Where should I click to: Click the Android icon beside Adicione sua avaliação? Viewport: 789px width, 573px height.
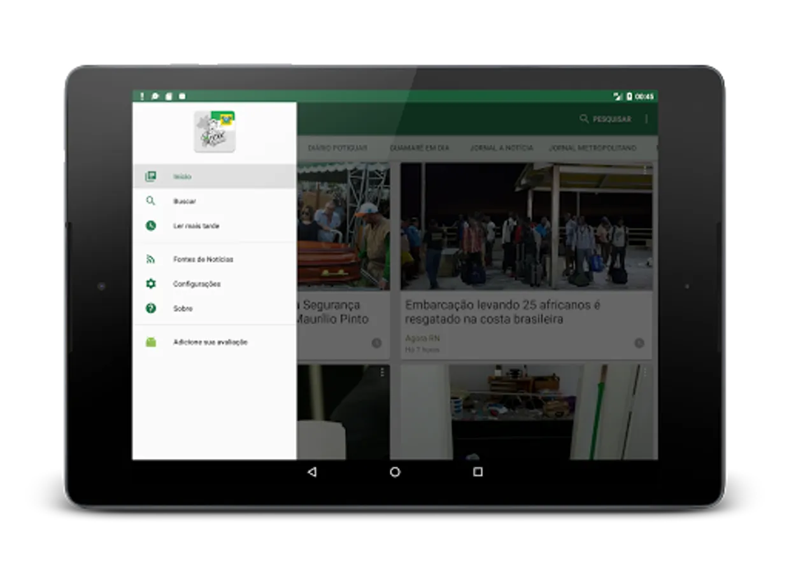pyautogui.click(x=150, y=342)
